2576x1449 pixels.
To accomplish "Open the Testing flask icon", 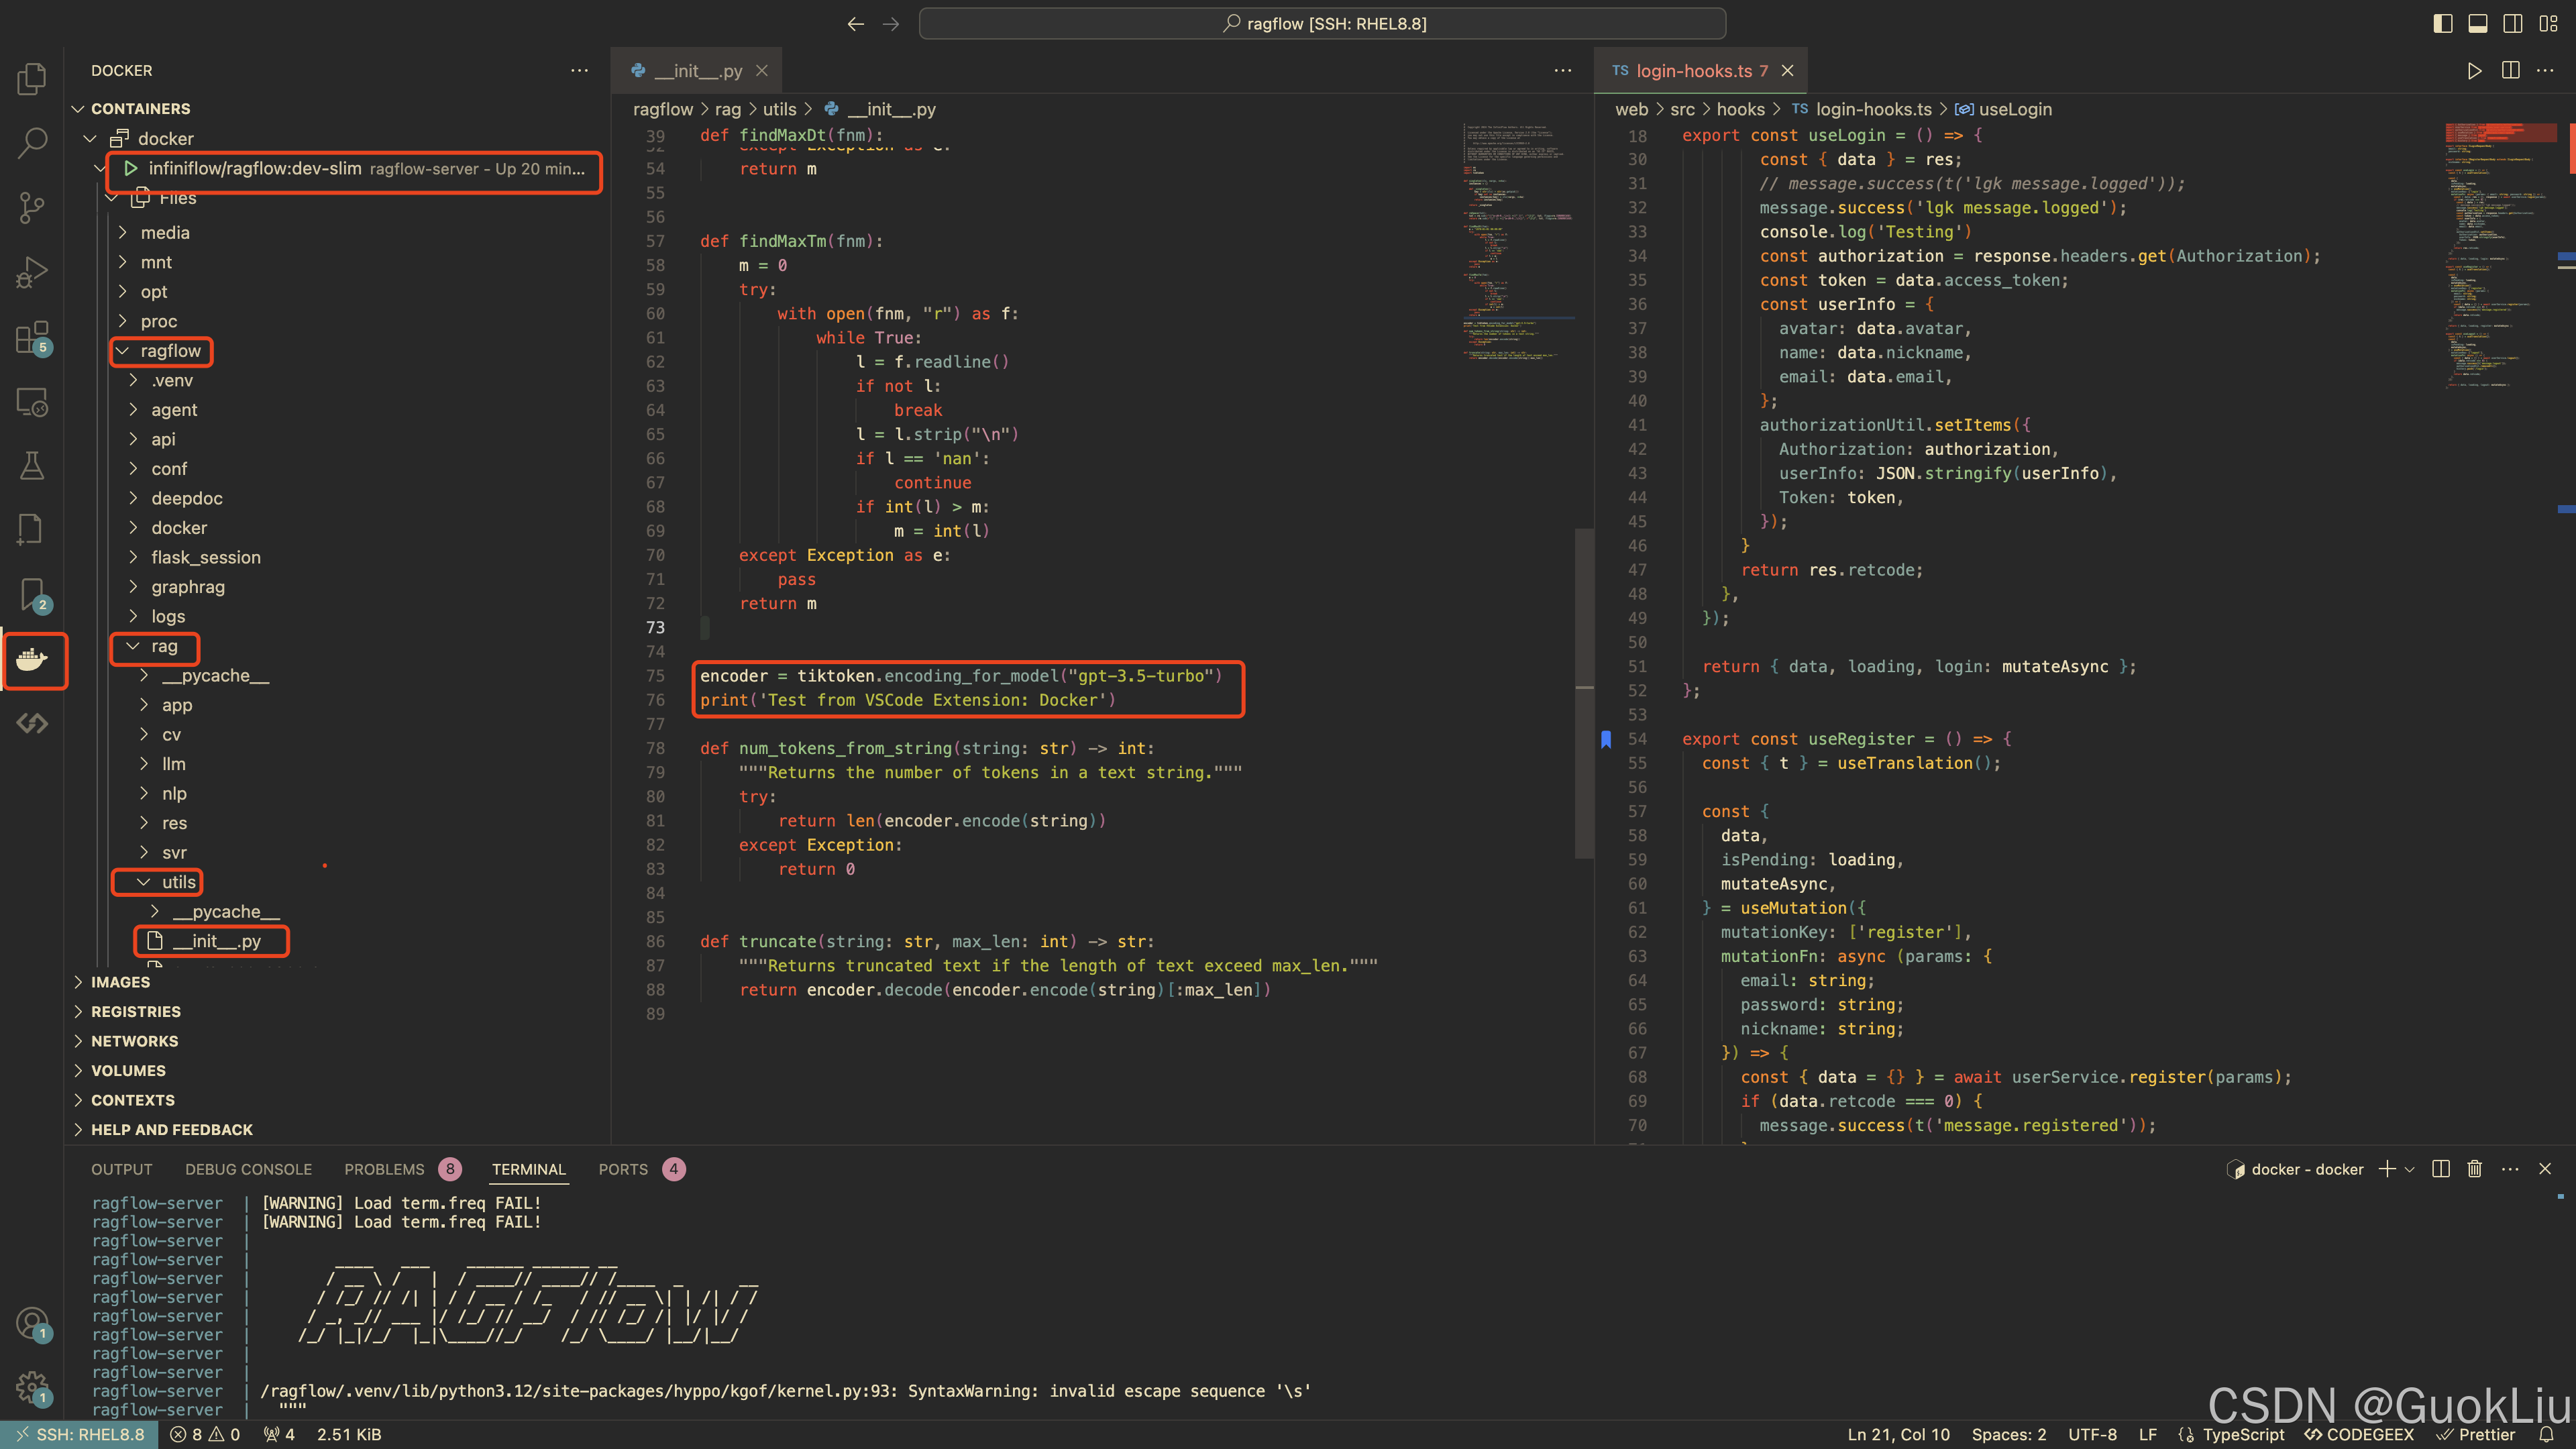I will [32, 465].
